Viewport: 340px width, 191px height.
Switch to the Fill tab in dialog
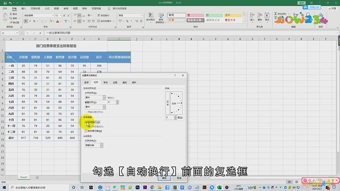125,82
